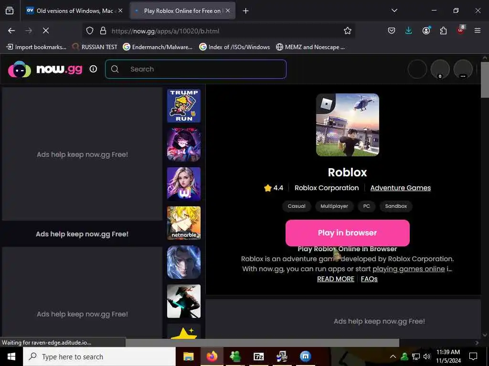This screenshot has width=489, height=366.
Task: Click the address bar URL
Action: tap(165, 31)
